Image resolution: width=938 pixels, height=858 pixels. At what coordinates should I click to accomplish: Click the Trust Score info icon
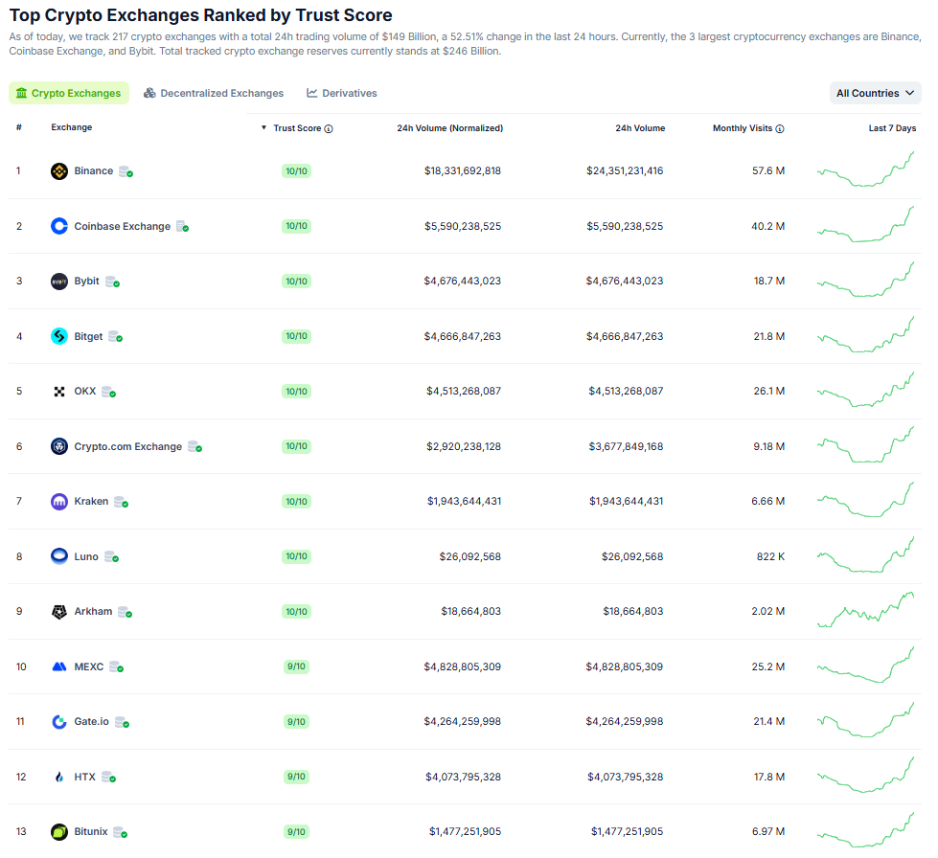[x=329, y=128]
